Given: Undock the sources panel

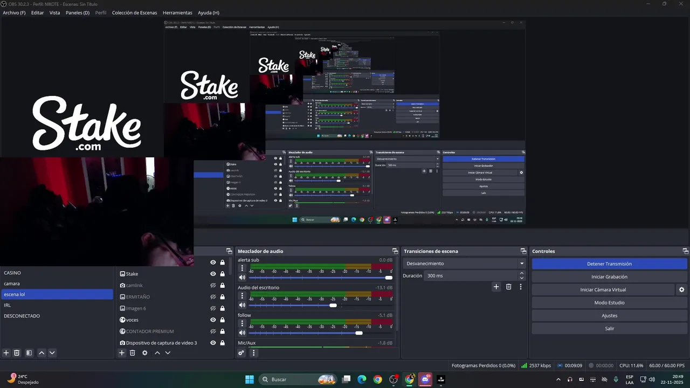Looking at the screenshot, I should point(229,251).
